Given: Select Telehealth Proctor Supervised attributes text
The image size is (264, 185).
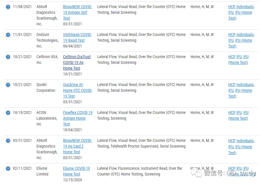Looking at the screenshot, I should click(x=142, y=143).
